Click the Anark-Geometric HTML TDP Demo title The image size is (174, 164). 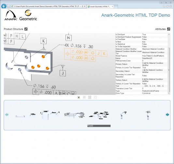(x=136, y=15)
